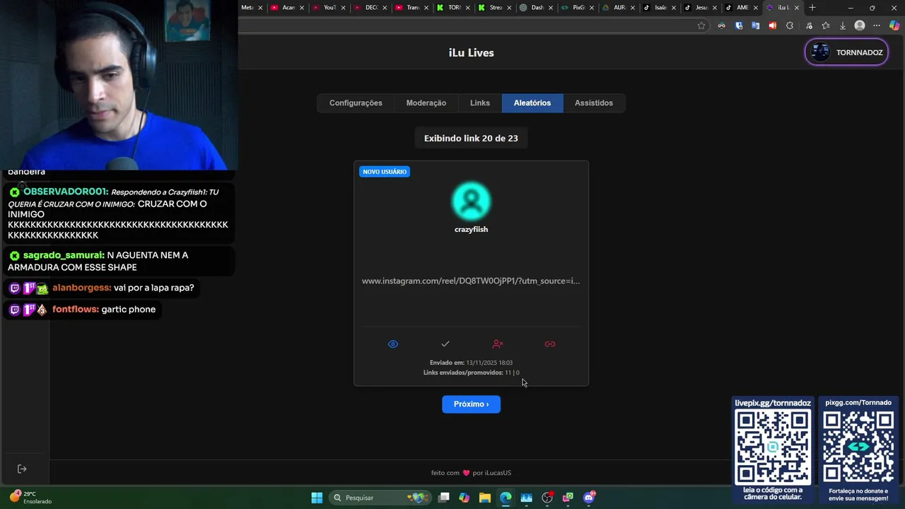Open the browser favorites list icon
Image resolution: width=905 pixels, height=509 pixels.
coord(825,25)
